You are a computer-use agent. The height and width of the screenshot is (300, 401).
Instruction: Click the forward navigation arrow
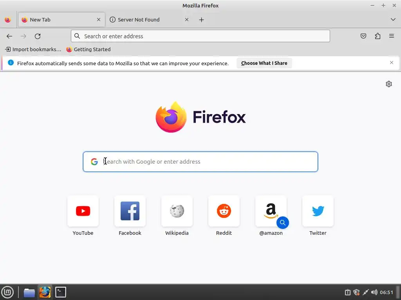[23, 36]
